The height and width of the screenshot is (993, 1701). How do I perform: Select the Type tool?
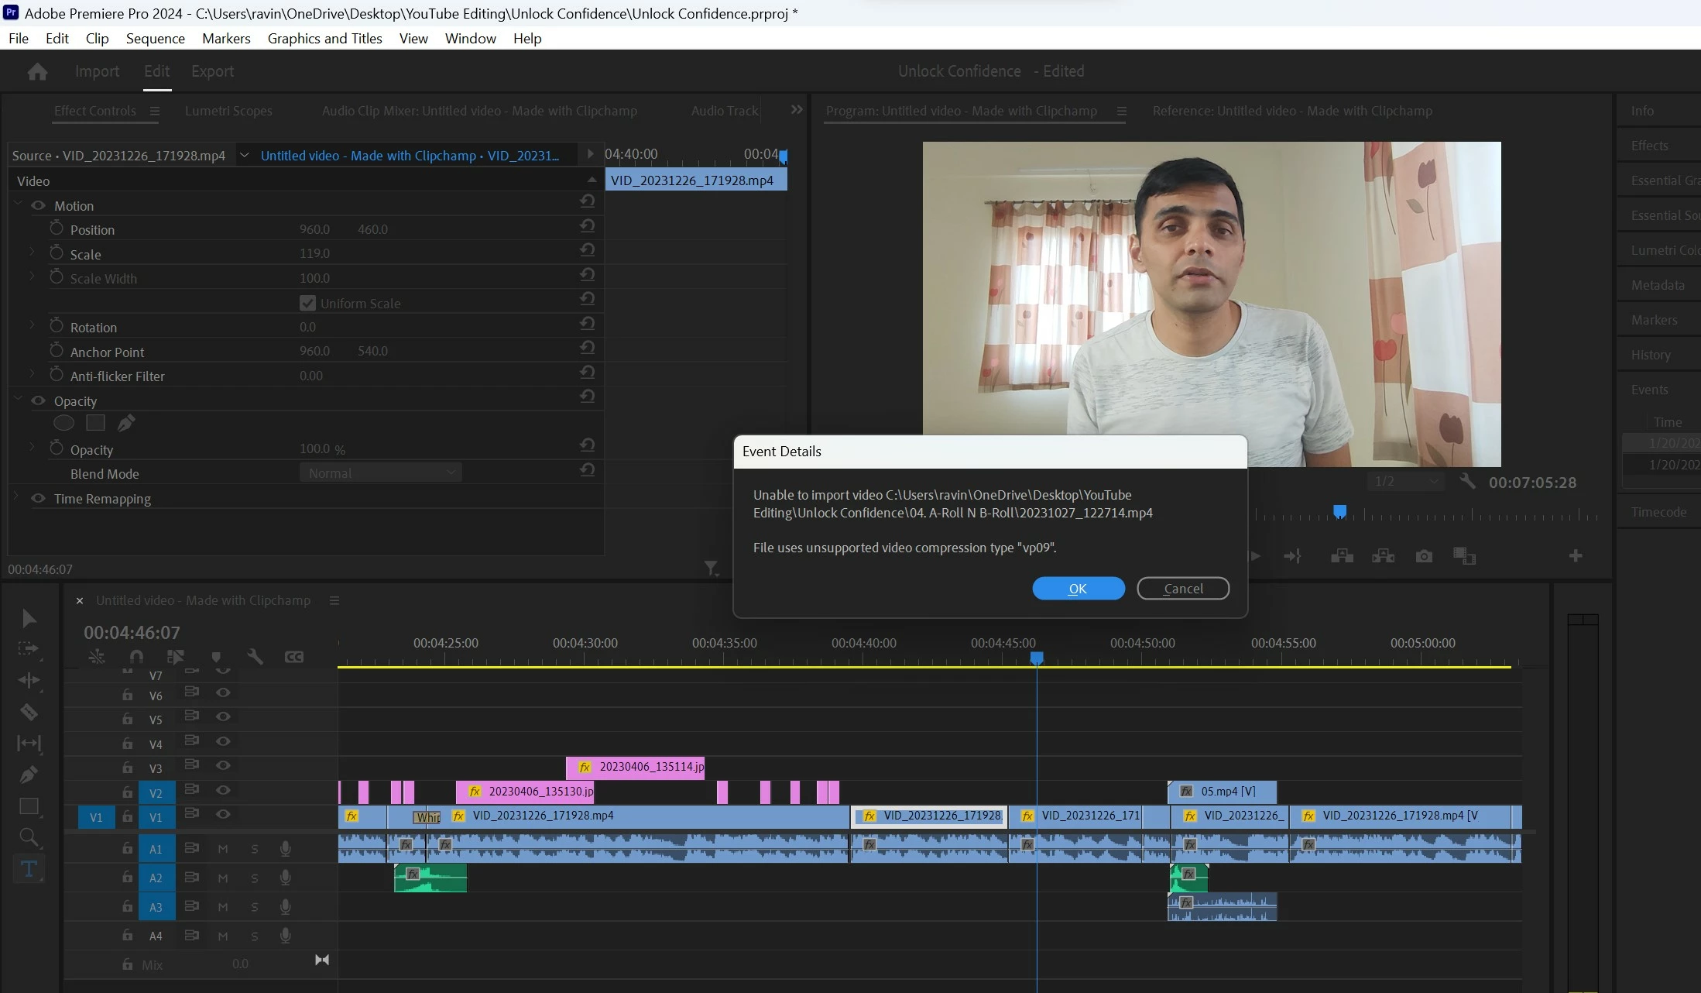(29, 868)
